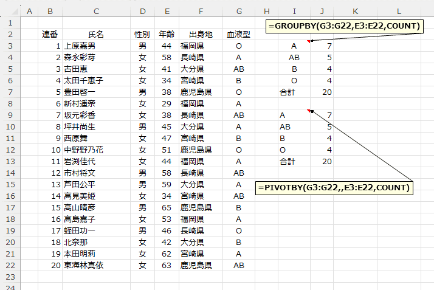Click column header J
434x290 pixels.
322,11
